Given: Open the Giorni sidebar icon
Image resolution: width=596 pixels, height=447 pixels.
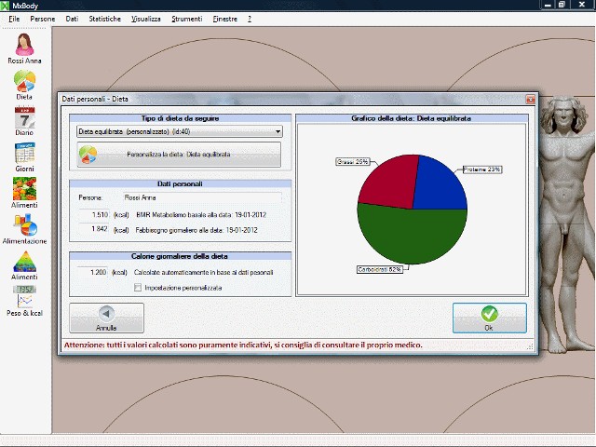Looking at the screenshot, I should pos(24,155).
